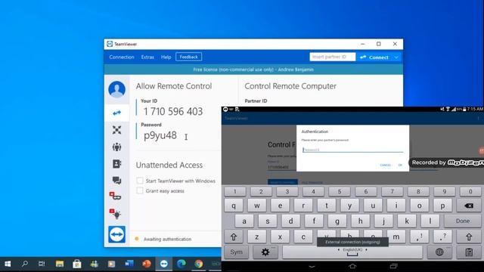Click the Feedback button
Image resolution: width=484 pixels, height=272 pixels.
pyautogui.click(x=188, y=57)
